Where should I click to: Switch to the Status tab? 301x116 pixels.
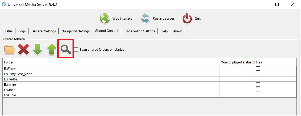click(x=8, y=31)
